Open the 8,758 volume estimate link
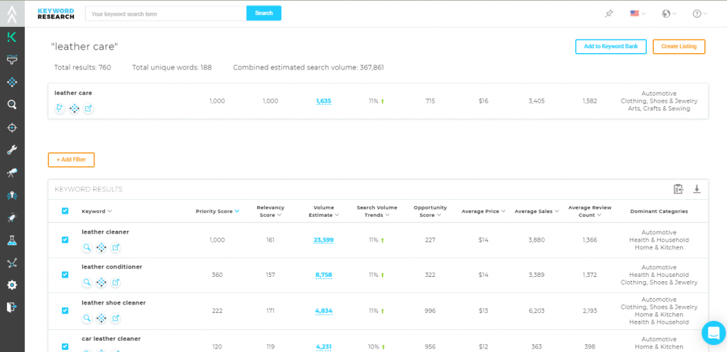This screenshot has width=727, height=352. pos(324,275)
